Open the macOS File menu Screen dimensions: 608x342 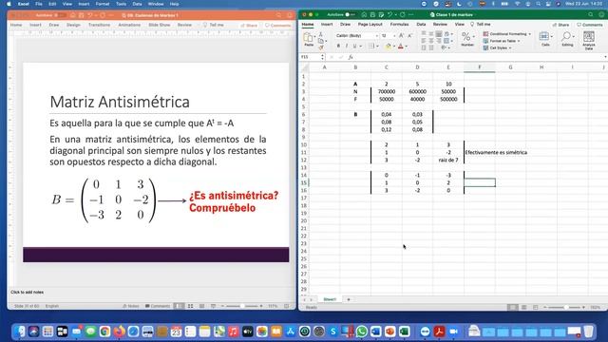(x=39, y=4)
